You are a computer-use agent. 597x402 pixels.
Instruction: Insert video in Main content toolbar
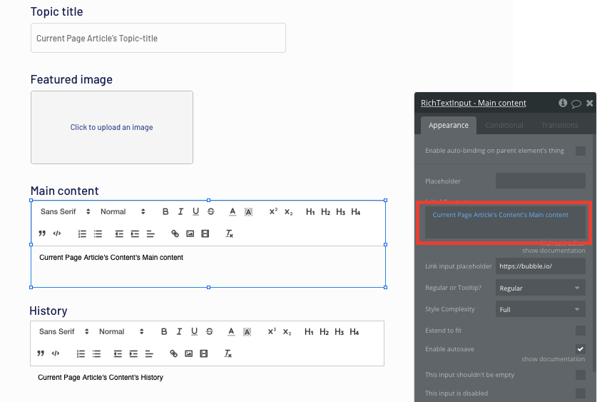coord(205,233)
